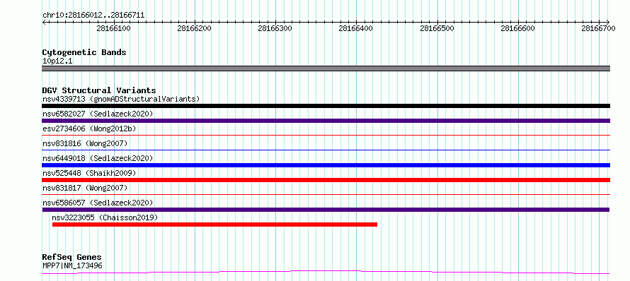Click the thin red esv2734606 line
Screen dimensions: 630x281
point(326,135)
